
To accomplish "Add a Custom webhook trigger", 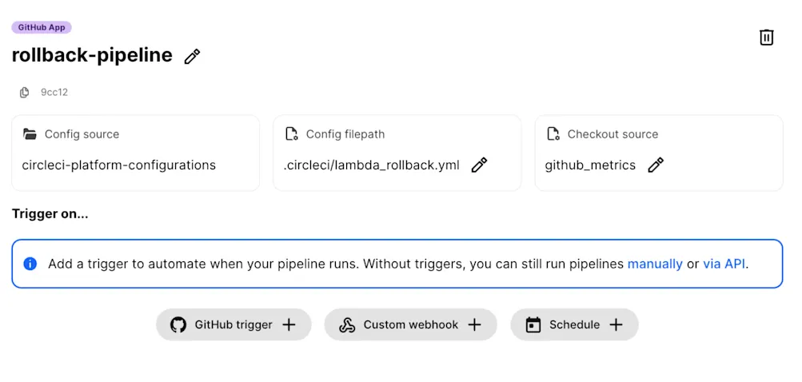I will (x=410, y=324).
